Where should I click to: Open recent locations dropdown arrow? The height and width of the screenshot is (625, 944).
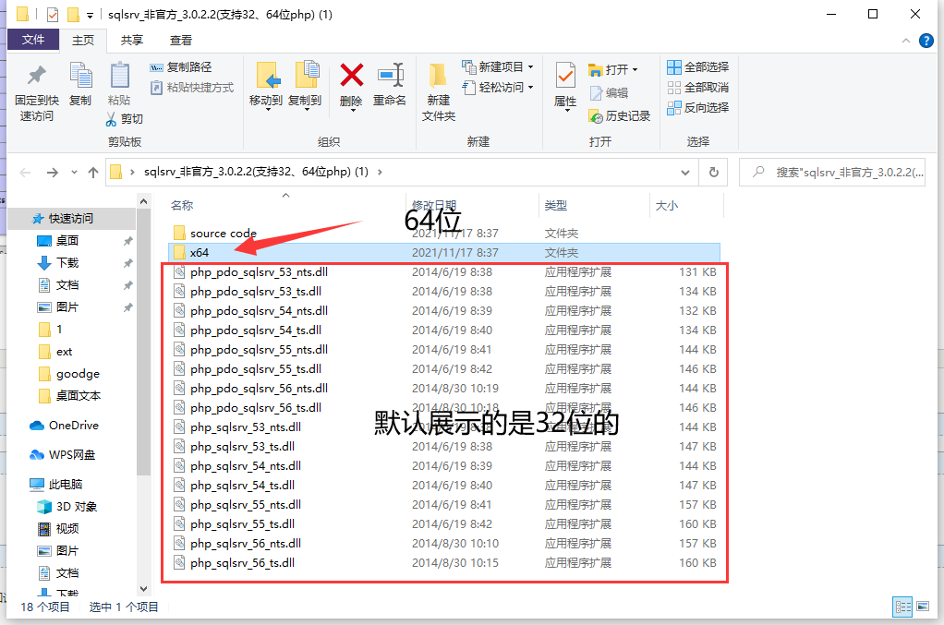74,173
